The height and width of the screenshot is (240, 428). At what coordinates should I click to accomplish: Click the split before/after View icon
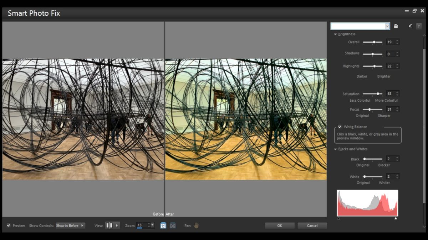109,225
